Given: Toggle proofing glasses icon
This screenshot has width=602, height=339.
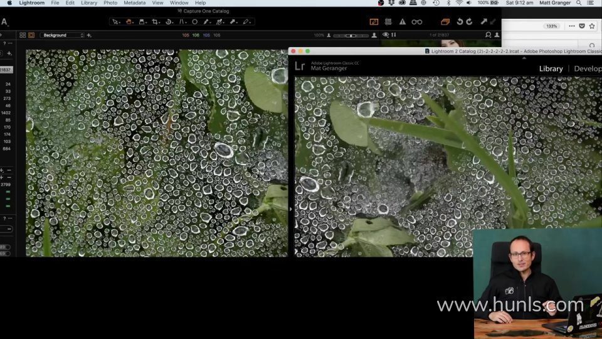Looking at the screenshot, I should click(416, 22).
